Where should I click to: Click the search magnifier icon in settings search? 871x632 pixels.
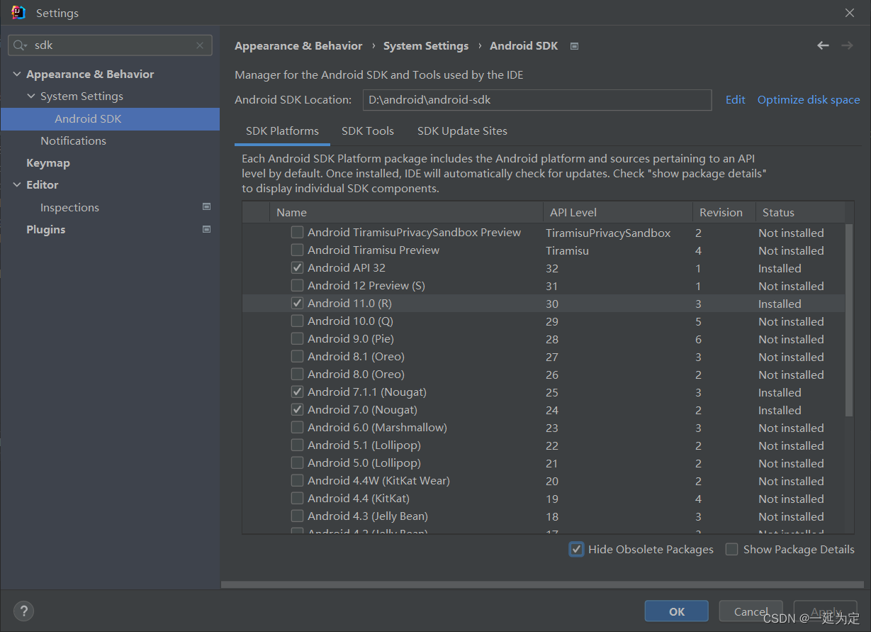[x=20, y=45]
